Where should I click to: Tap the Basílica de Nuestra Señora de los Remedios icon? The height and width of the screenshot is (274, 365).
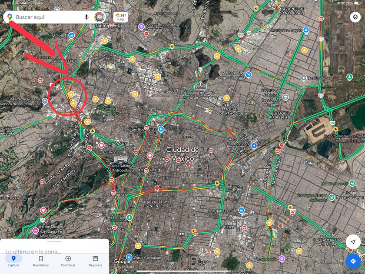tap(45, 101)
